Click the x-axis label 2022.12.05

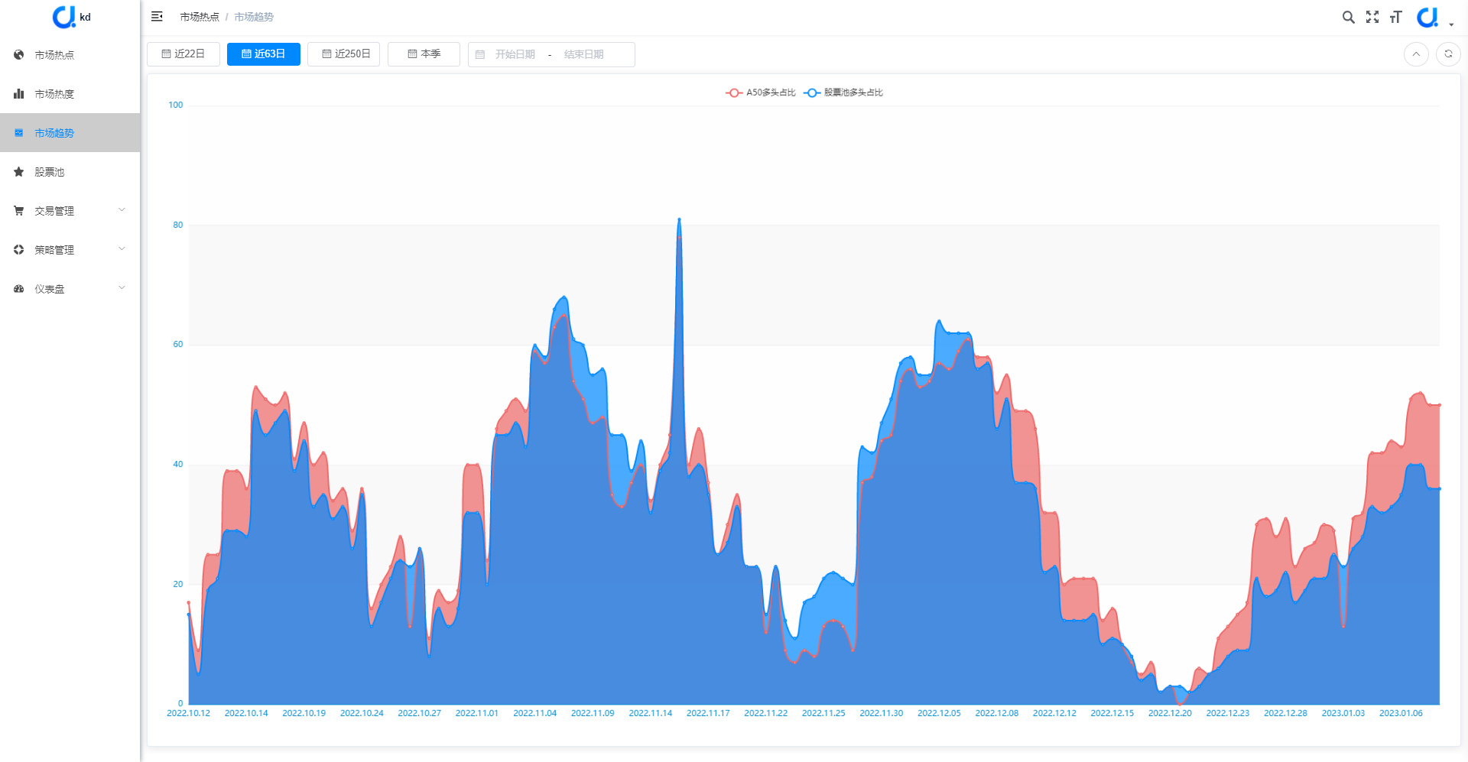(939, 713)
